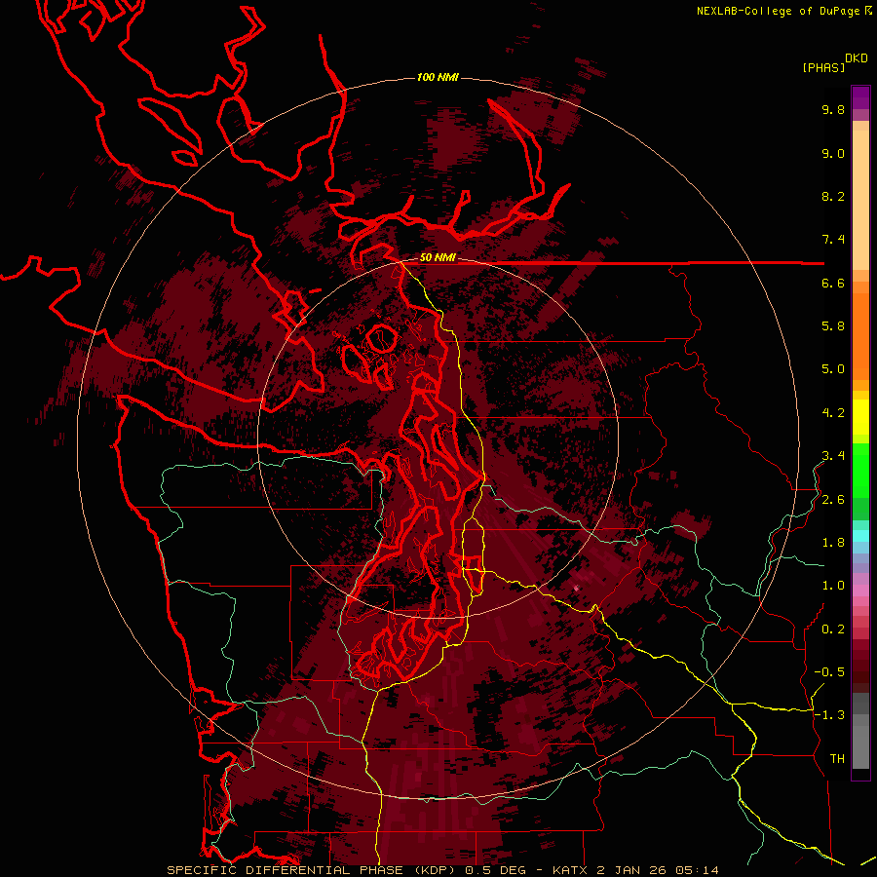
Task: Select the 9.0 scale value
Action: pyautogui.click(x=833, y=153)
